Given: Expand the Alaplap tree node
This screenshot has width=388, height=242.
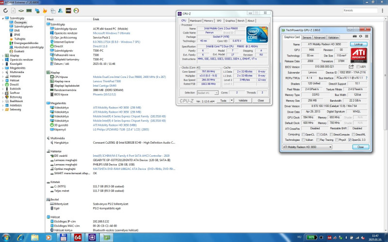Looking at the screenshot, I should (3, 56).
